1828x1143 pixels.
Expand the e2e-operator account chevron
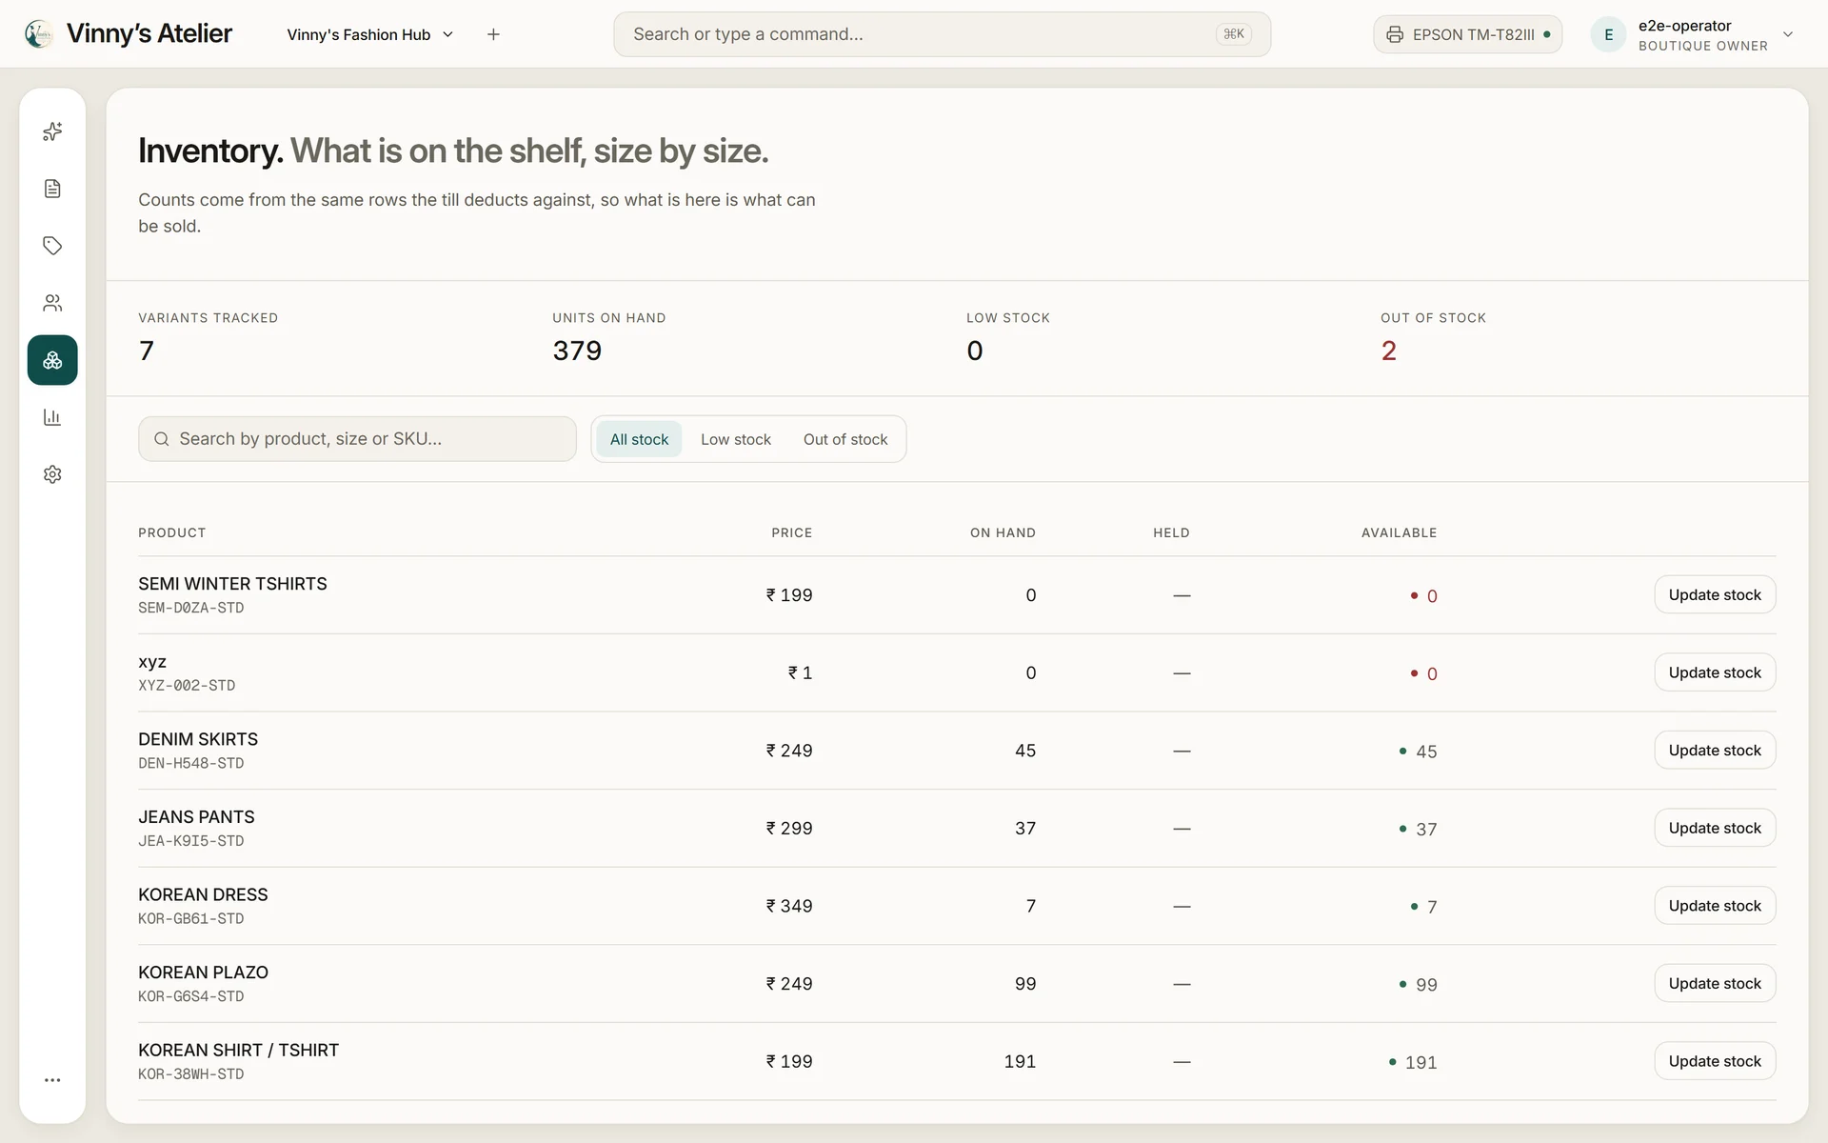1788,34
